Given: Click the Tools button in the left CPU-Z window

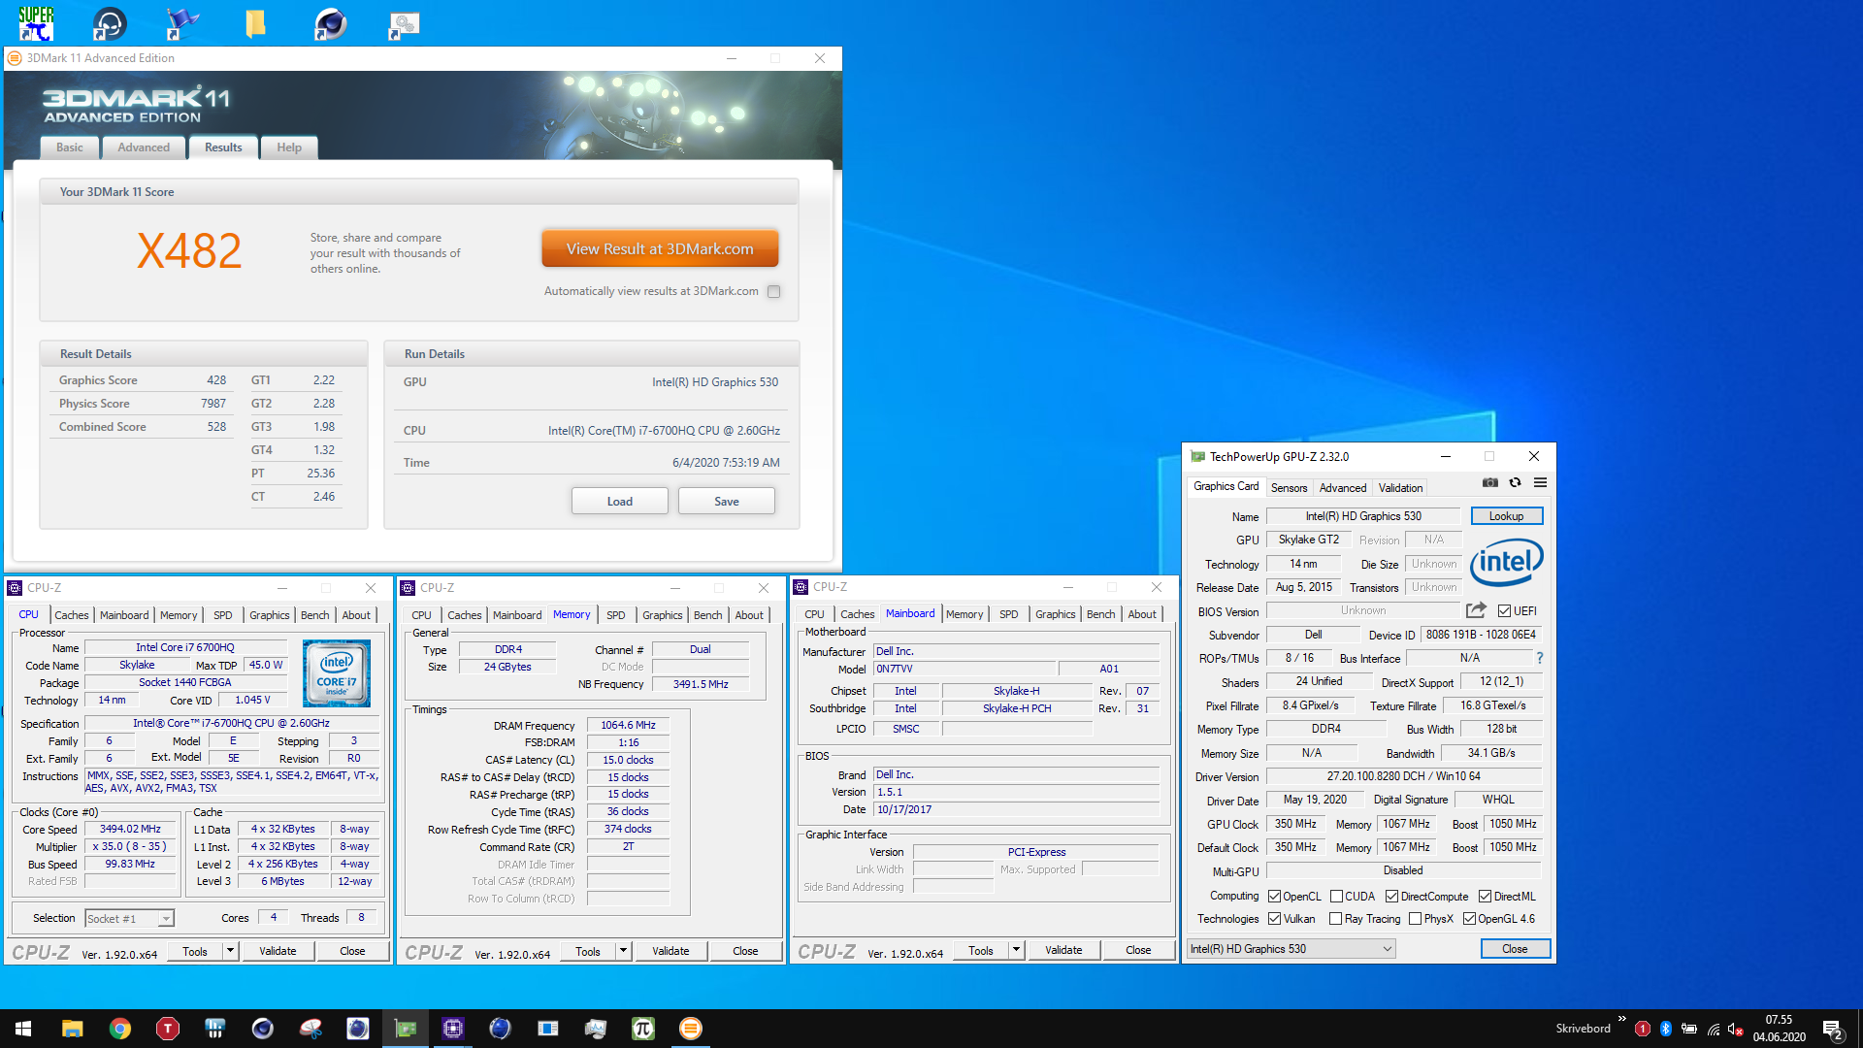Looking at the screenshot, I should 195,951.
